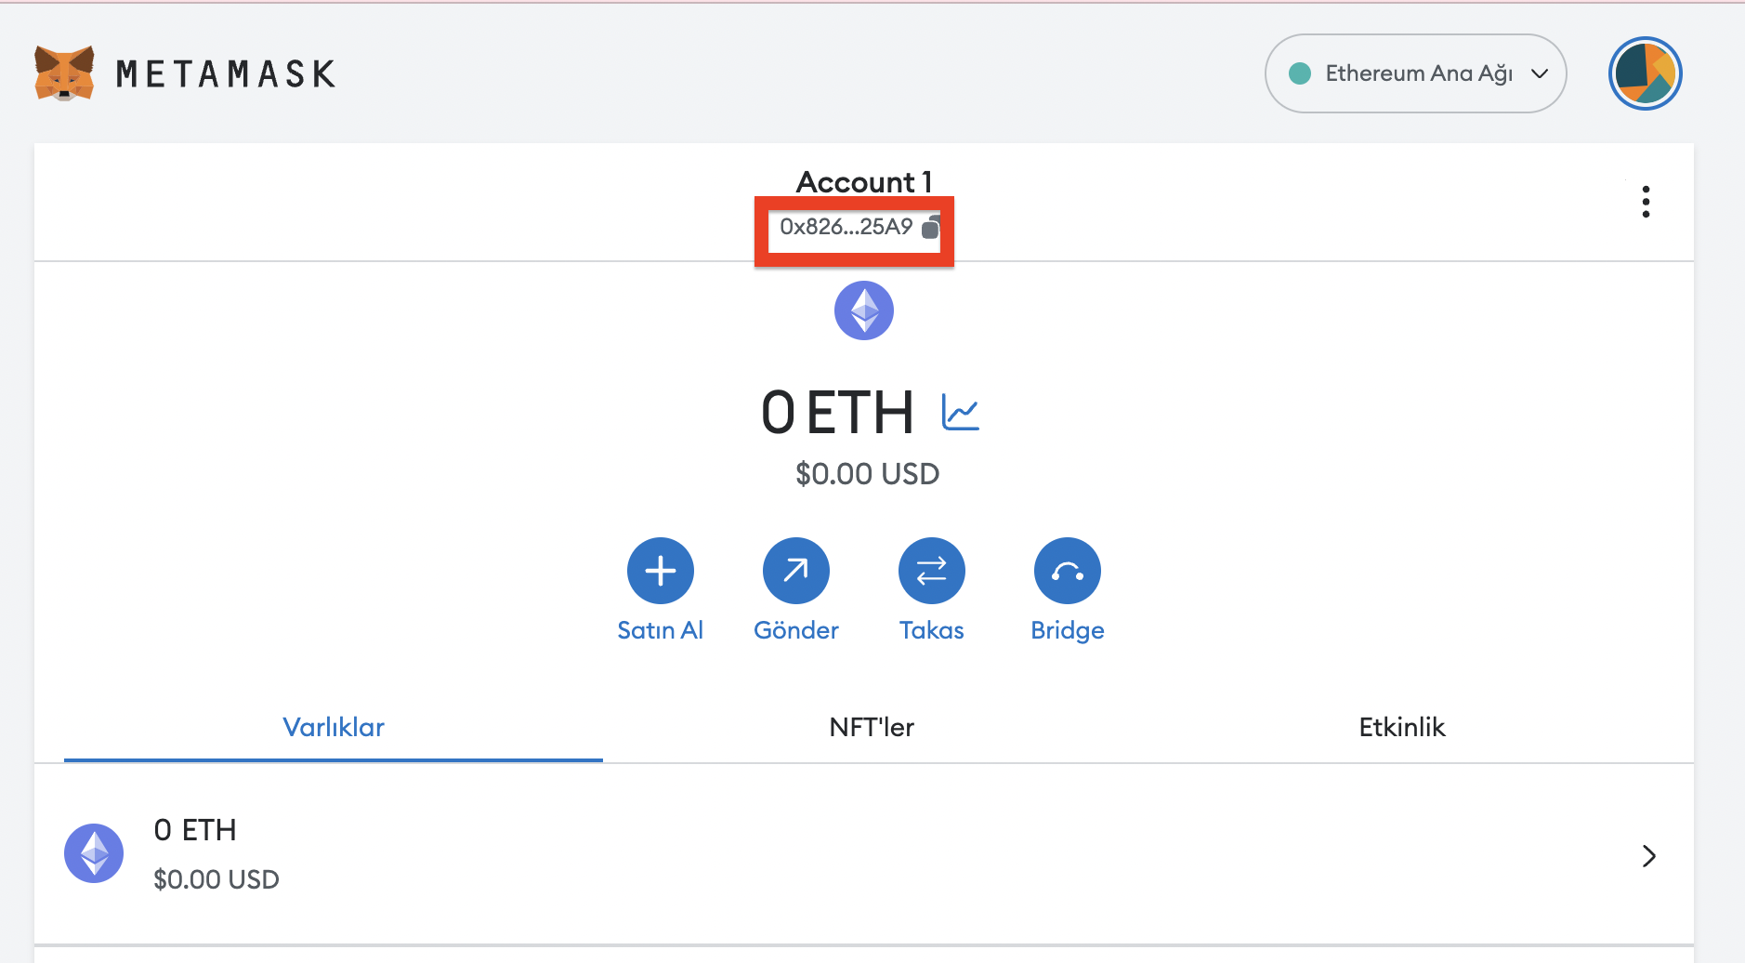
Task: Click the green network status dot
Action: coord(1300,73)
